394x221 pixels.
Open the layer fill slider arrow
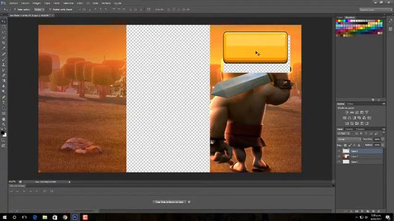pos(383,145)
